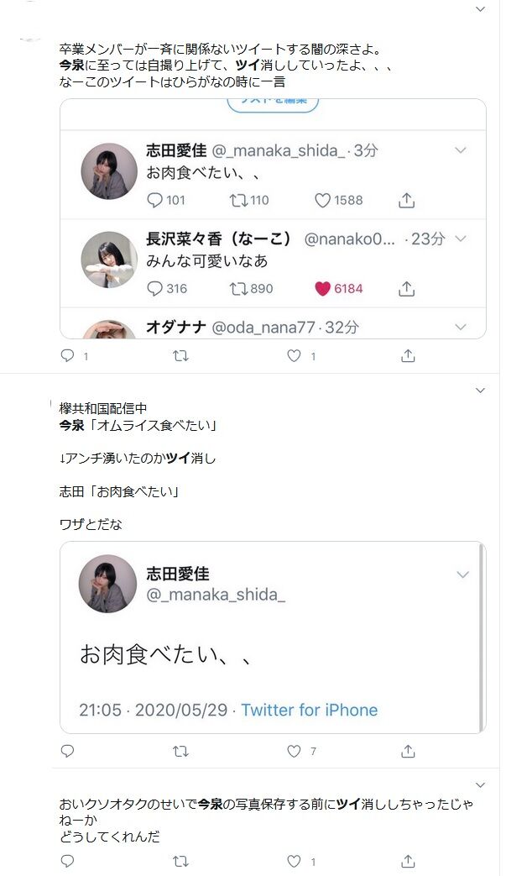Reply to the second tweet about 欅共和国配信中
506x876 pixels.
(68, 751)
